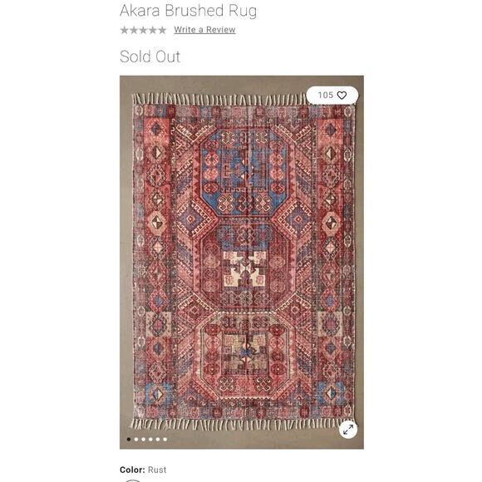Jump to the fifth carousel image dot
Image resolution: width=482 pixels, height=482 pixels.
click(x=158, y=440)
